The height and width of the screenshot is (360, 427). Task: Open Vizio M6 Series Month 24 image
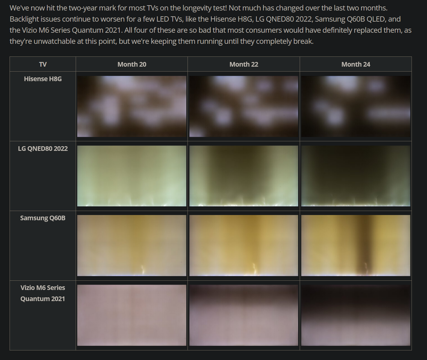356,315
